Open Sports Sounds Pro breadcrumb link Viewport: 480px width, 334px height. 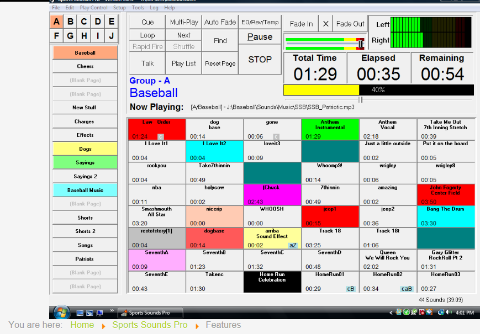tap(150, 325)
